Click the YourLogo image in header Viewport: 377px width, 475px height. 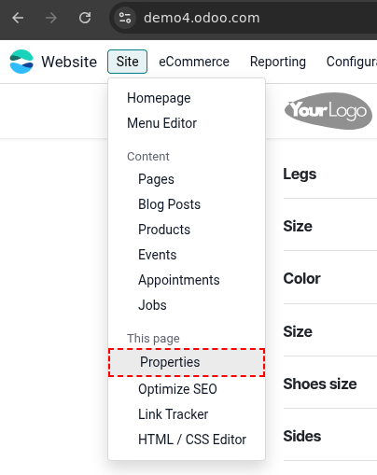click(328, 111)
